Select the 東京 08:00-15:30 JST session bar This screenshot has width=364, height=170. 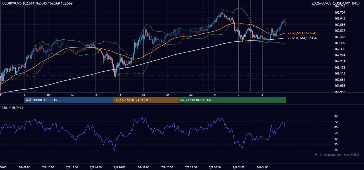(68, 100)
